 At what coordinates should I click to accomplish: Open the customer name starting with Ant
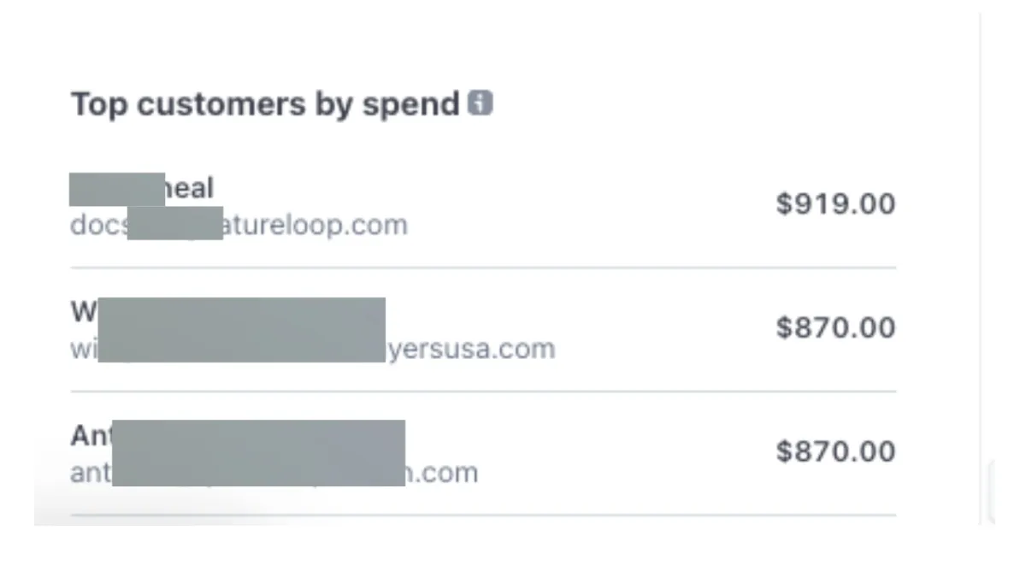click(91, 436)
